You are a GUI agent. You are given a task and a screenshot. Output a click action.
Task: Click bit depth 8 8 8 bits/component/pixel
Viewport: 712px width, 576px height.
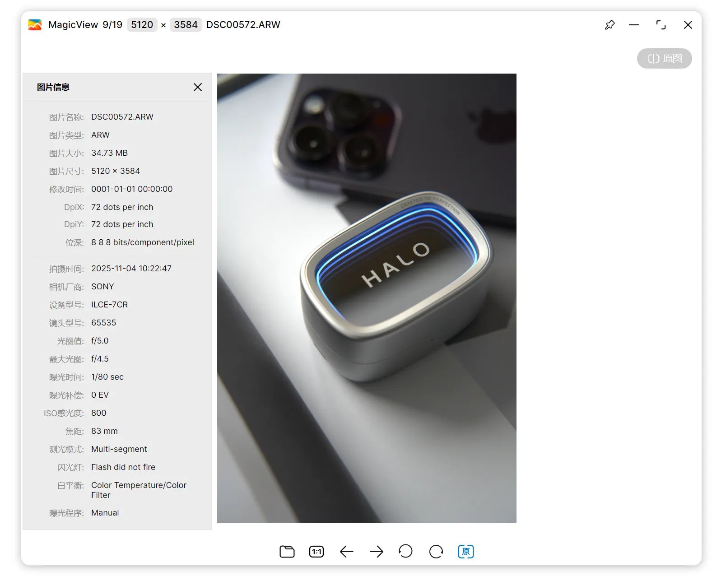click(143, 242)
